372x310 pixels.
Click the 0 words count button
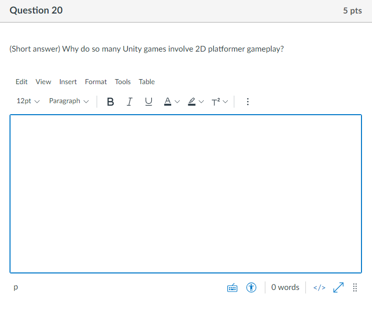coord(285,287)
